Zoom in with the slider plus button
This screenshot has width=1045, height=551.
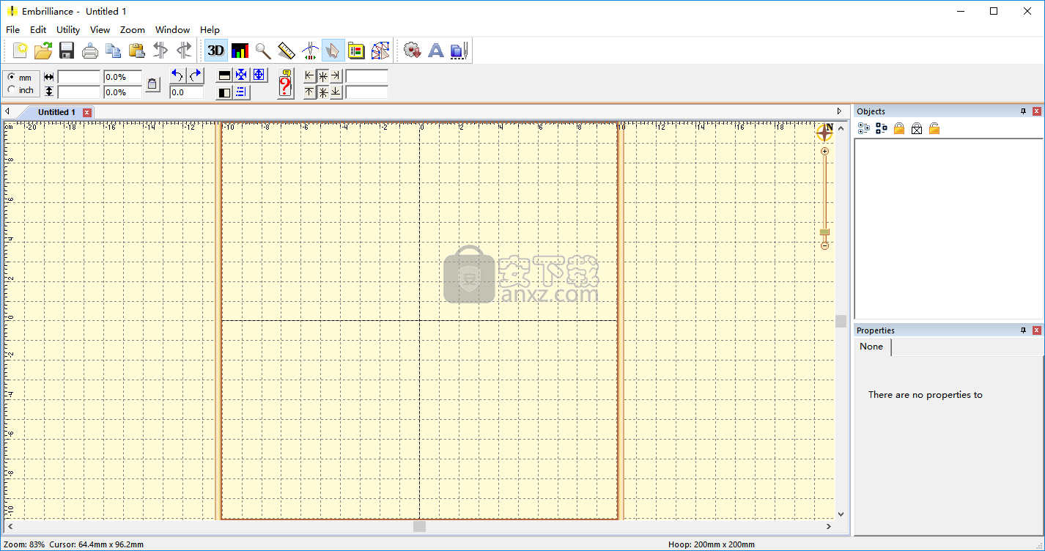click(x=824, y=151)
